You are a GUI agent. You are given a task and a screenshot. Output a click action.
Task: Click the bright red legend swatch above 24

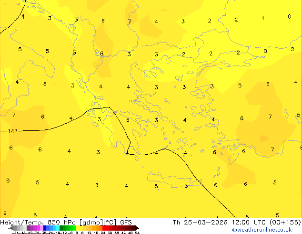(x=104, y=228)
